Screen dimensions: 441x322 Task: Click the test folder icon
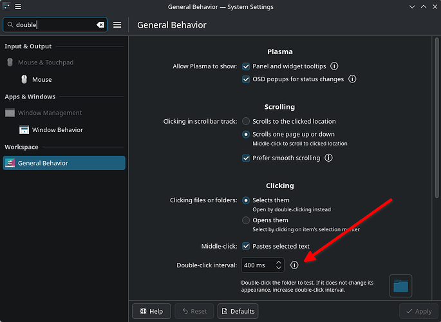tap(400, 286)
